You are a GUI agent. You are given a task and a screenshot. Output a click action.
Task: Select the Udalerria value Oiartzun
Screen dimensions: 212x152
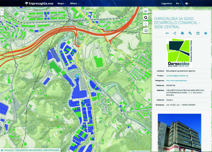coord(170,100)
